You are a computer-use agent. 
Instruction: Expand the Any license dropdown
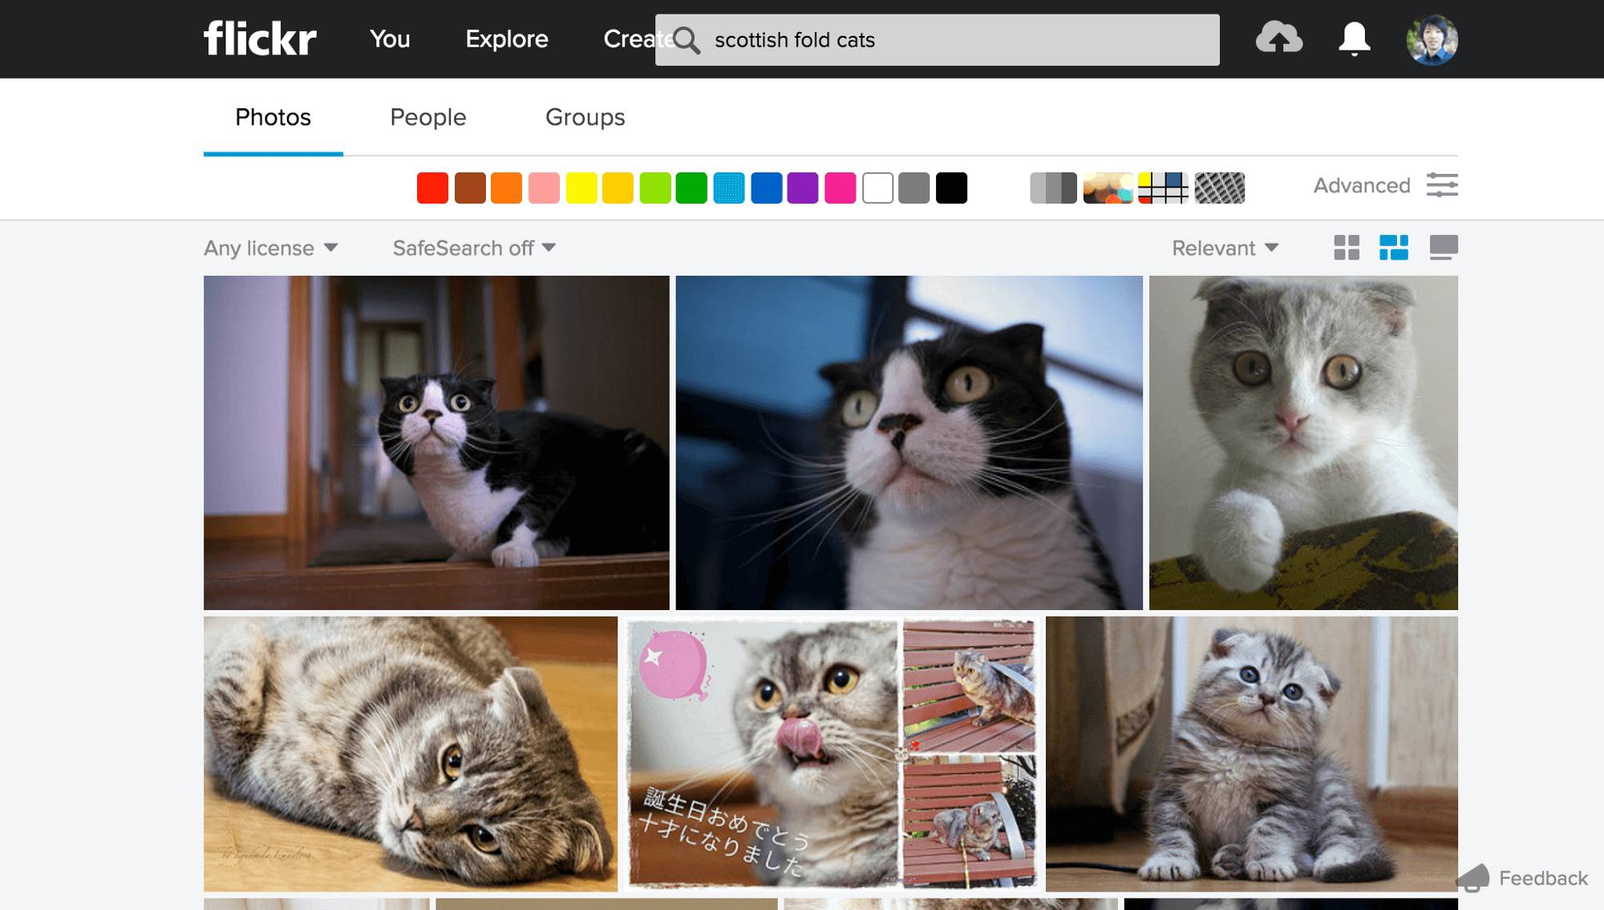[270, 249]
